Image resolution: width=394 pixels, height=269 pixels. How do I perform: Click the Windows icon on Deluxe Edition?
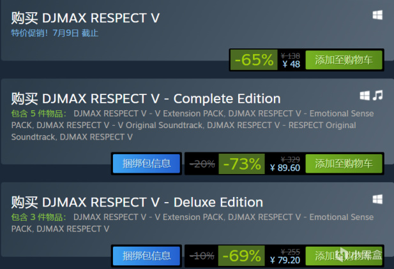[377, 200]
